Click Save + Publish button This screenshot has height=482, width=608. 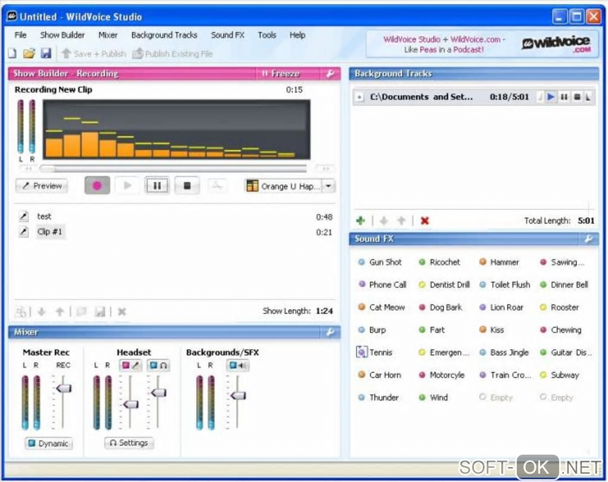(x=94, y=54)
